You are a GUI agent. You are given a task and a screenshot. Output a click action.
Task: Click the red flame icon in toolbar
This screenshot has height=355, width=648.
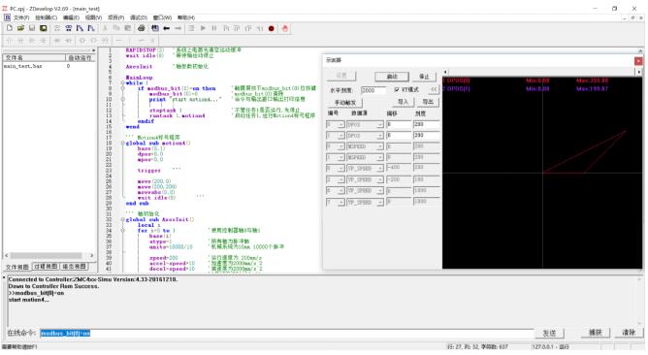click(x=285, y=28)
